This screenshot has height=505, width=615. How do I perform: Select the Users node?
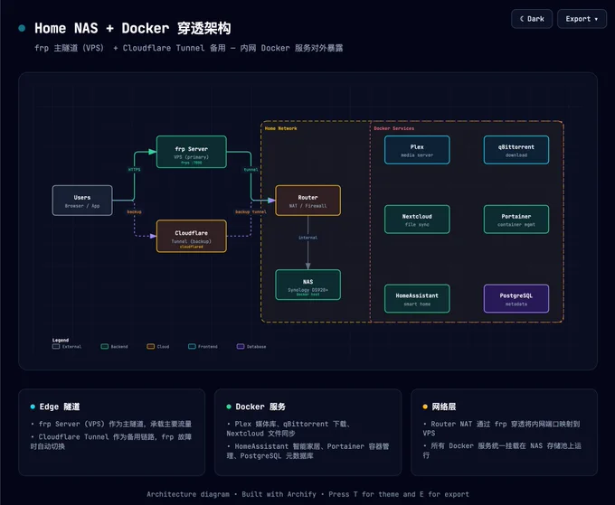point(82,201)
